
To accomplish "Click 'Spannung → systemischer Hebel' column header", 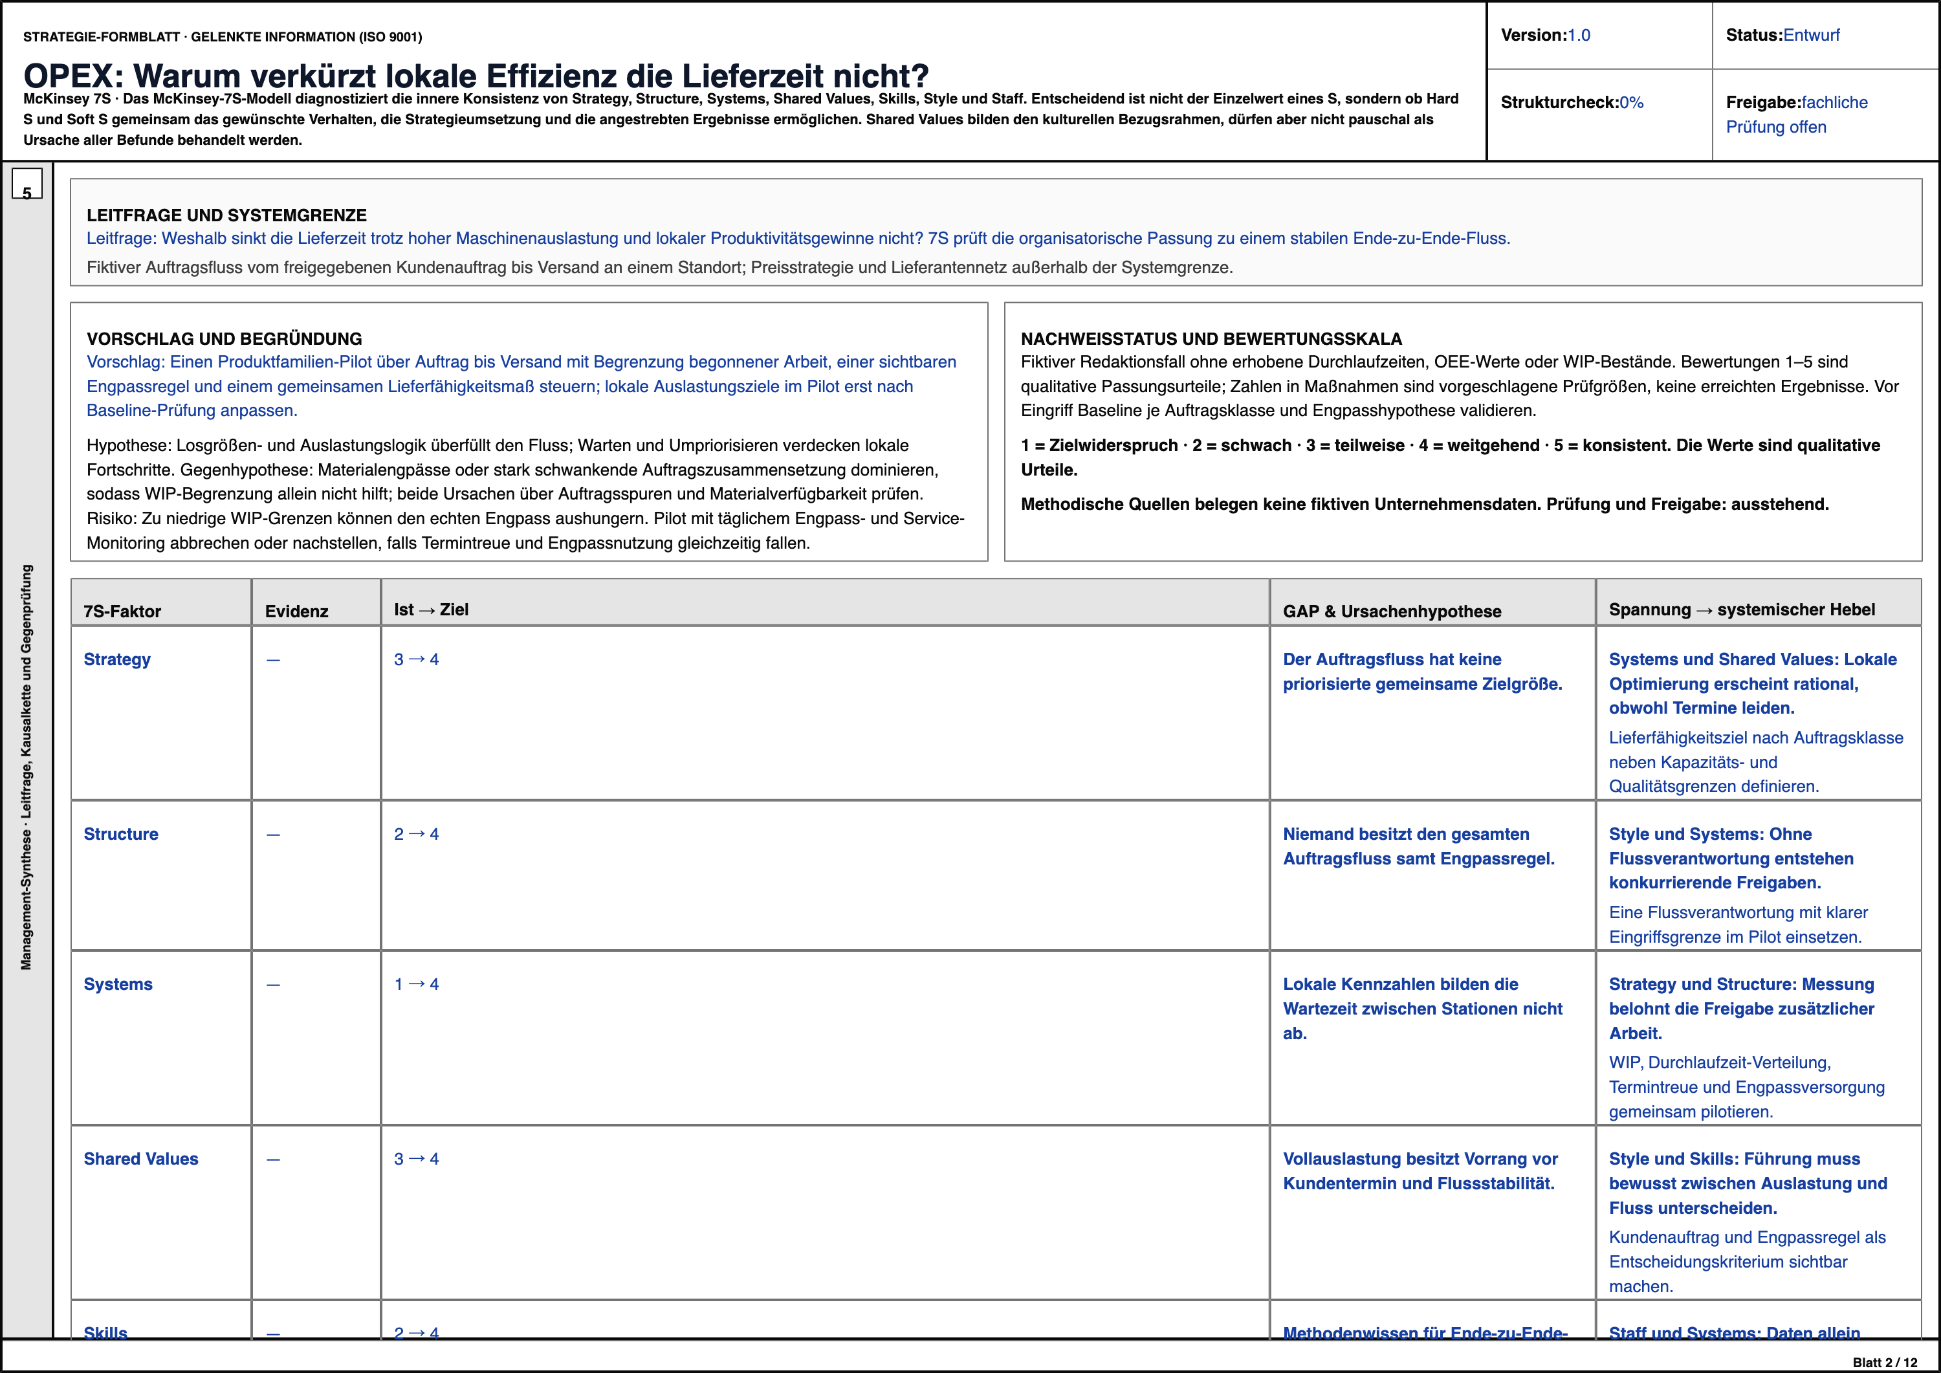I will (x=1759, y=603).
